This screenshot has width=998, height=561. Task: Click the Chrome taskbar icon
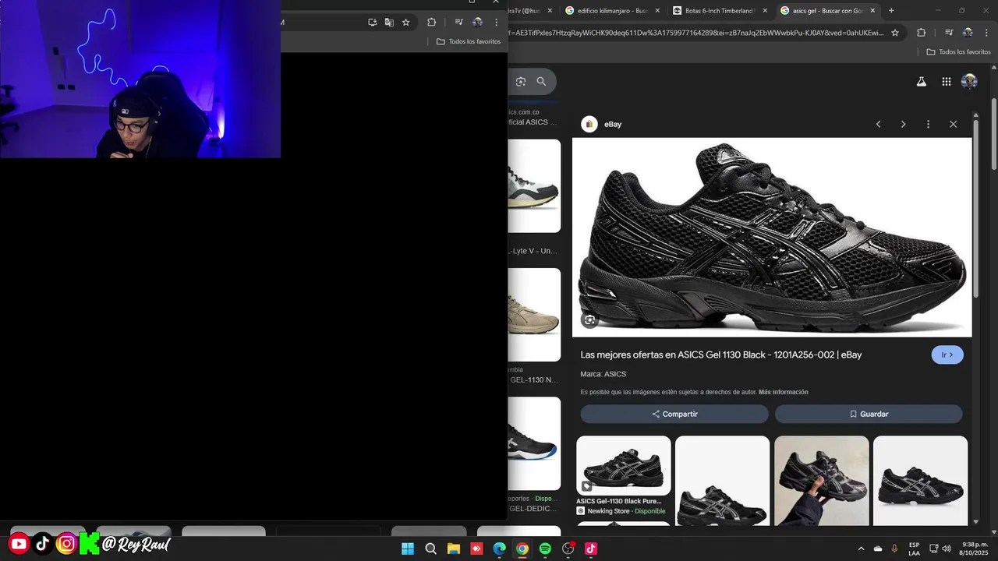(522, 549)
